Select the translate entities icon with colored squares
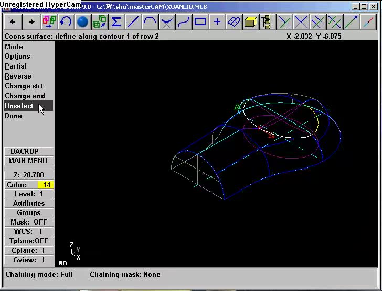This screenshot has height=291, width=382. point(49,22)
